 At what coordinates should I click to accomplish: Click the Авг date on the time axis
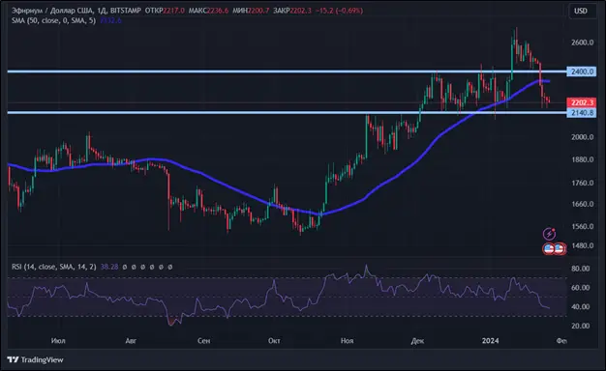(131, 341)
